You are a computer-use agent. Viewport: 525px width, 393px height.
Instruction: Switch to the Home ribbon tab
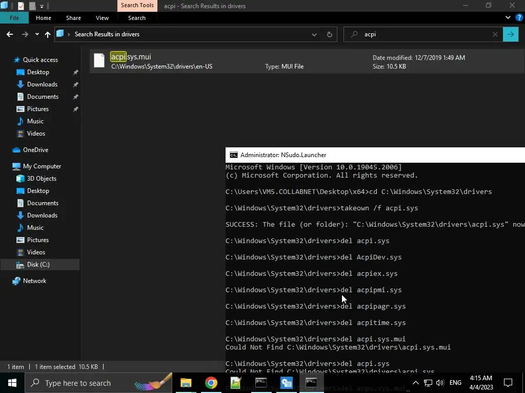click(44, 18)
